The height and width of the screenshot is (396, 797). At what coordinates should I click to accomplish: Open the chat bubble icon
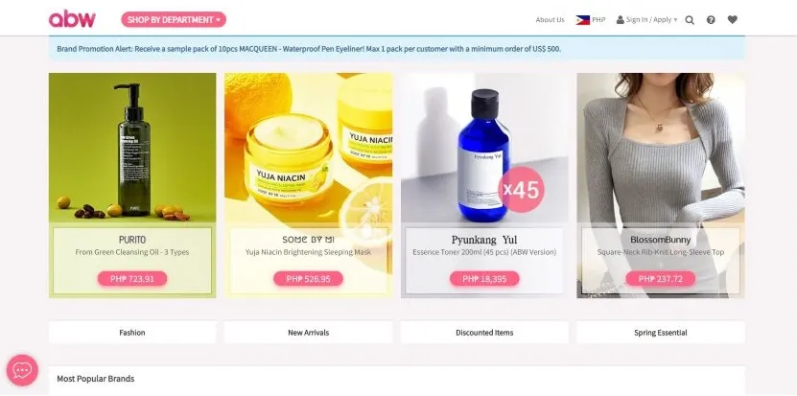click(22, 370)
